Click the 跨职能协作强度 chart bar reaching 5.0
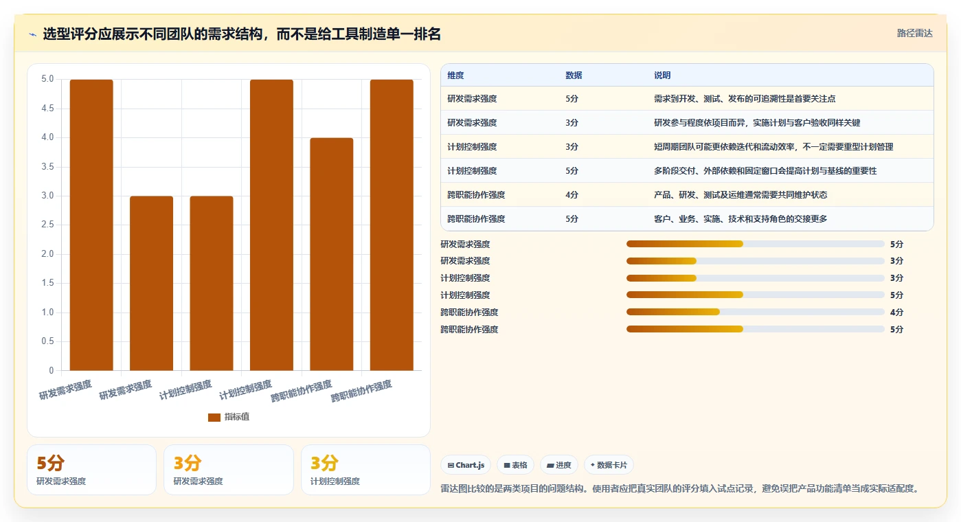Screen dimensions: 961x522 click(x=392, y=225)
